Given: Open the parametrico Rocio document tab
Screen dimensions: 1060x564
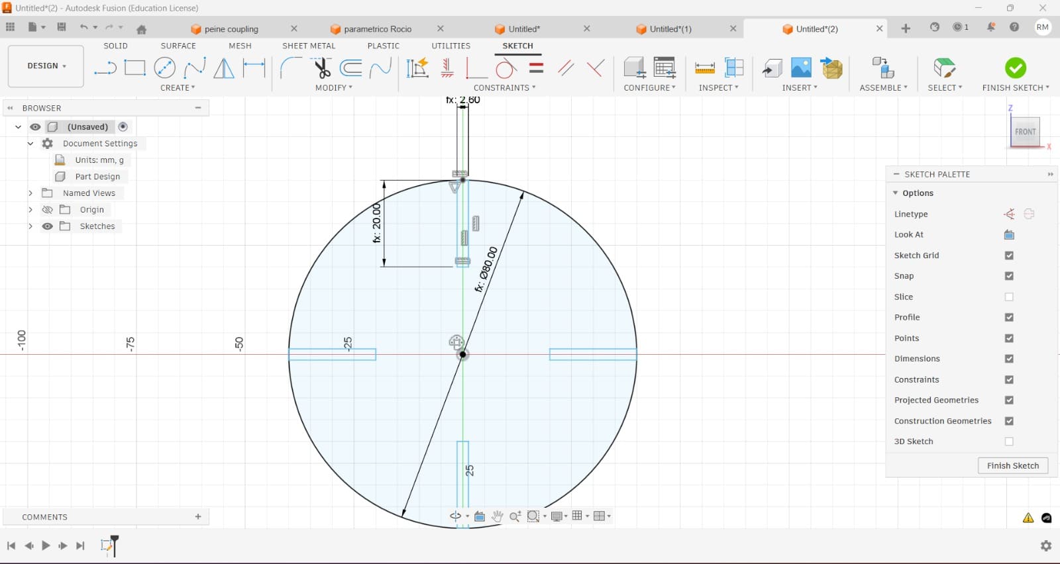Looking at the screenshot, I should pyautogui.click(x=378, y=29).
